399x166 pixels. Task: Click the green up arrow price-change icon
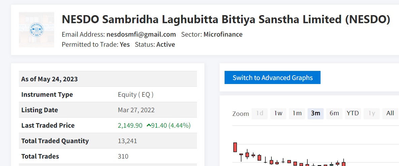click(x=149, y=125)
